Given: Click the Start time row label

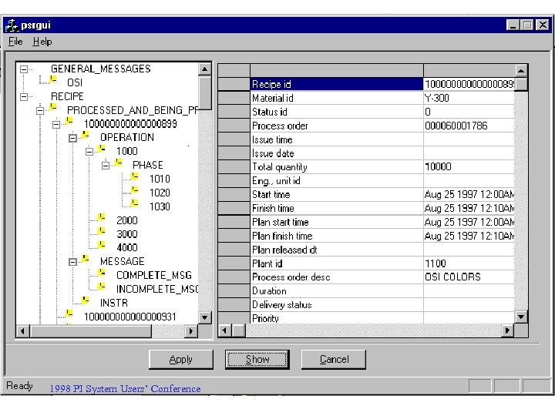Looking at the screenshot, I should click(x=337, y=195).
